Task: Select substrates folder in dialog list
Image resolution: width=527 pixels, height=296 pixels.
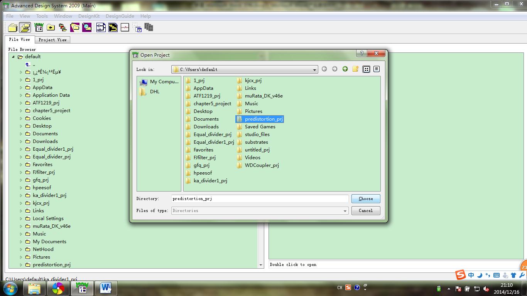Action: tap(256, 142)
